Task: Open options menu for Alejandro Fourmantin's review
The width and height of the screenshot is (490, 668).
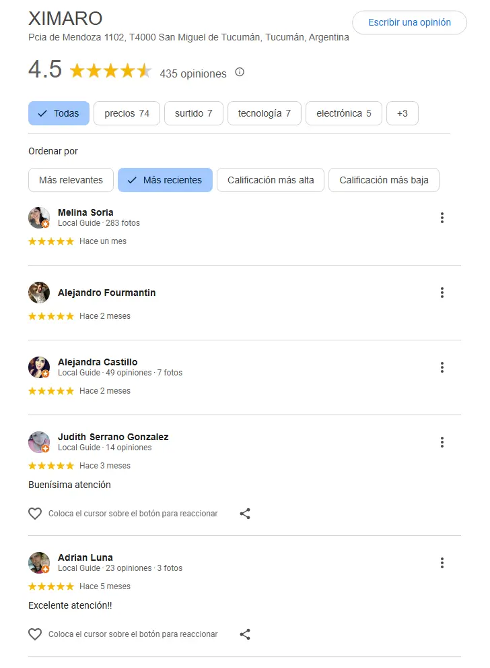Action: point(442,293)
